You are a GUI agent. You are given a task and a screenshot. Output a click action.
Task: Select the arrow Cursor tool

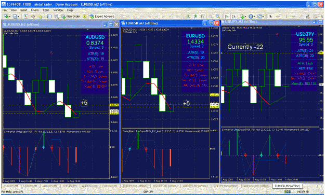click(270, 16)
